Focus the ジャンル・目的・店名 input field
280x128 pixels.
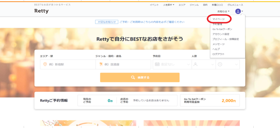(x=123, y=64)
